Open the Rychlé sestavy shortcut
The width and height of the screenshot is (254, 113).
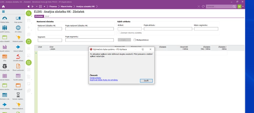(x=18, y=77)
